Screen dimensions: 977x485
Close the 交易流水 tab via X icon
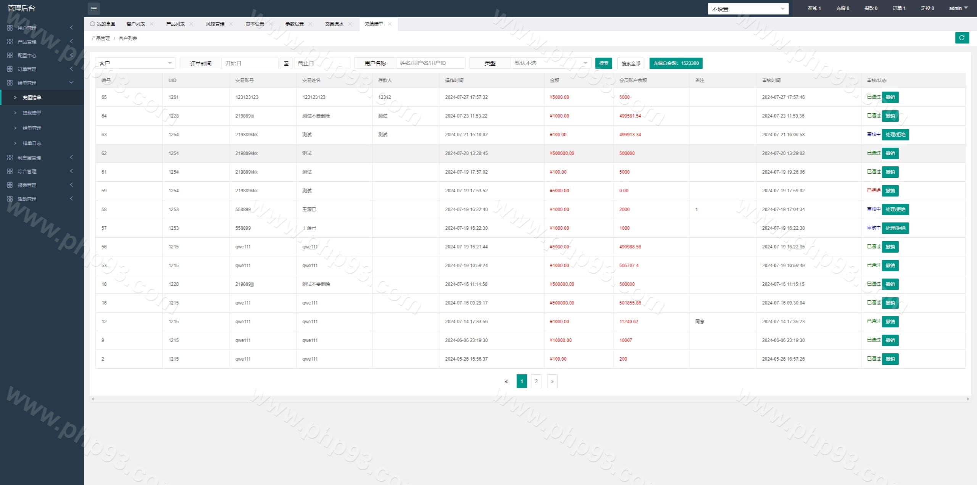click(350, 24)
